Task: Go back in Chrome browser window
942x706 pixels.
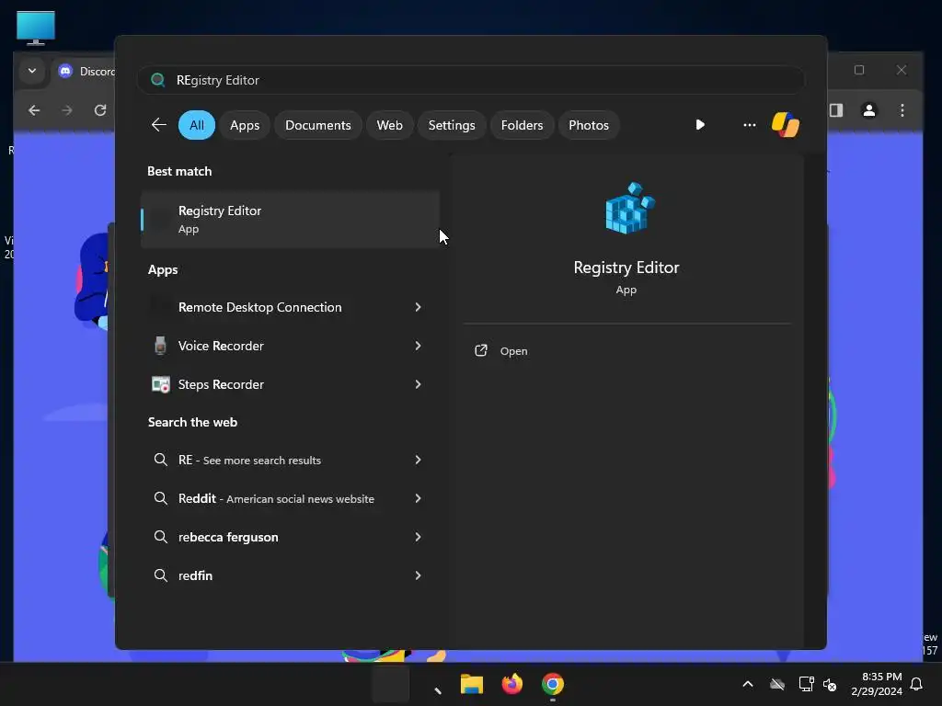Action: click(x=34, y=110)
